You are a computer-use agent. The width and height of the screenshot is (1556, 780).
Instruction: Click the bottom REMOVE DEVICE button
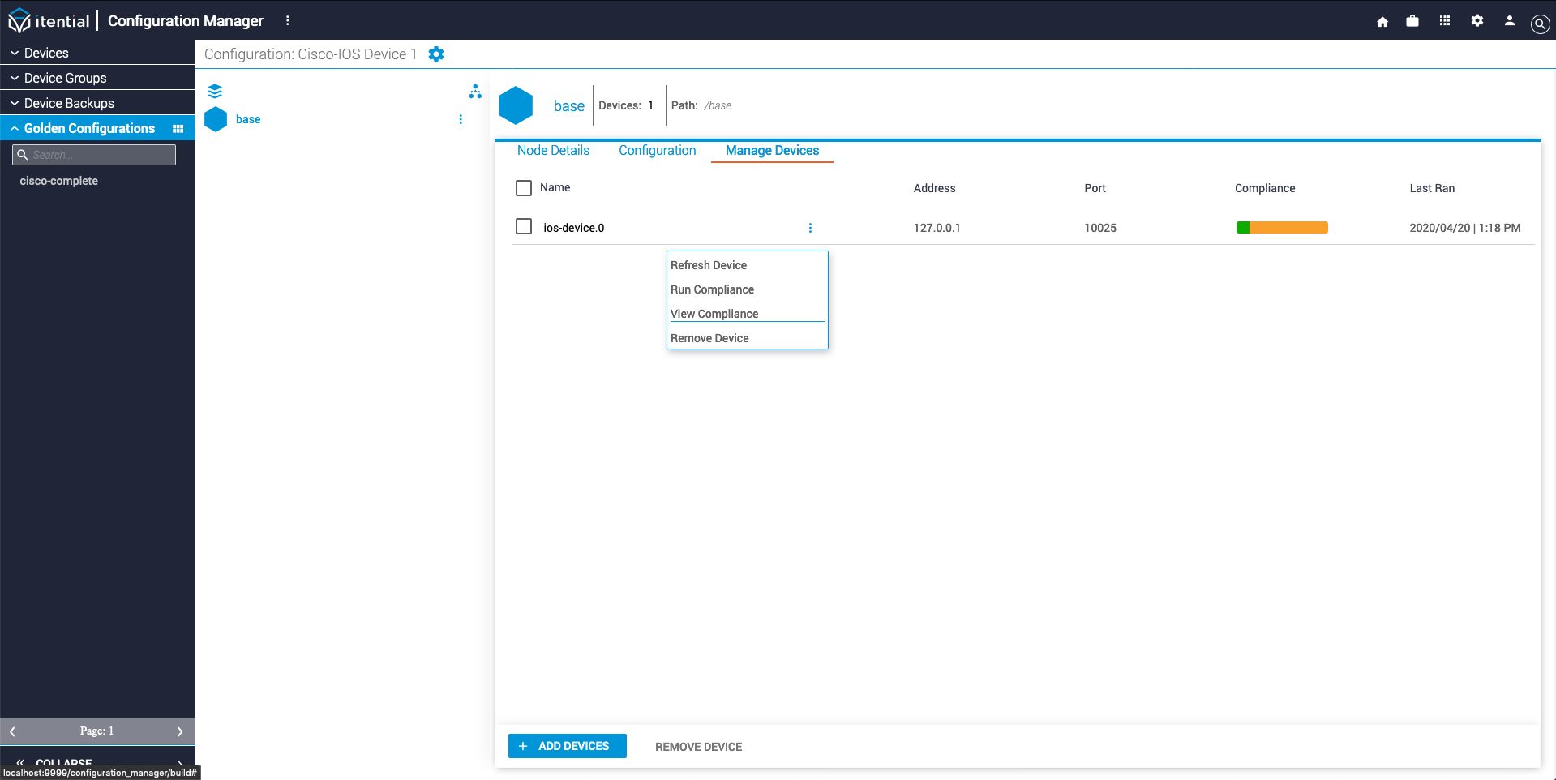point(698,747)
